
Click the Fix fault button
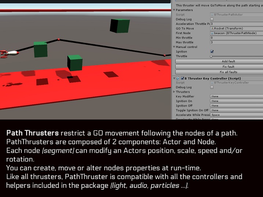[x=219, y=67]
